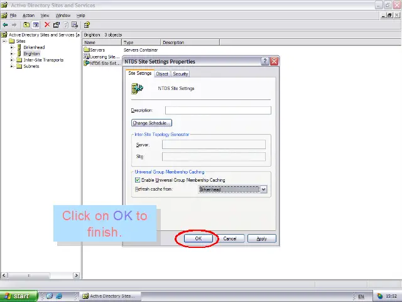Toggle the Show/Hide Console Tree icon

click(x=35, y=25)
